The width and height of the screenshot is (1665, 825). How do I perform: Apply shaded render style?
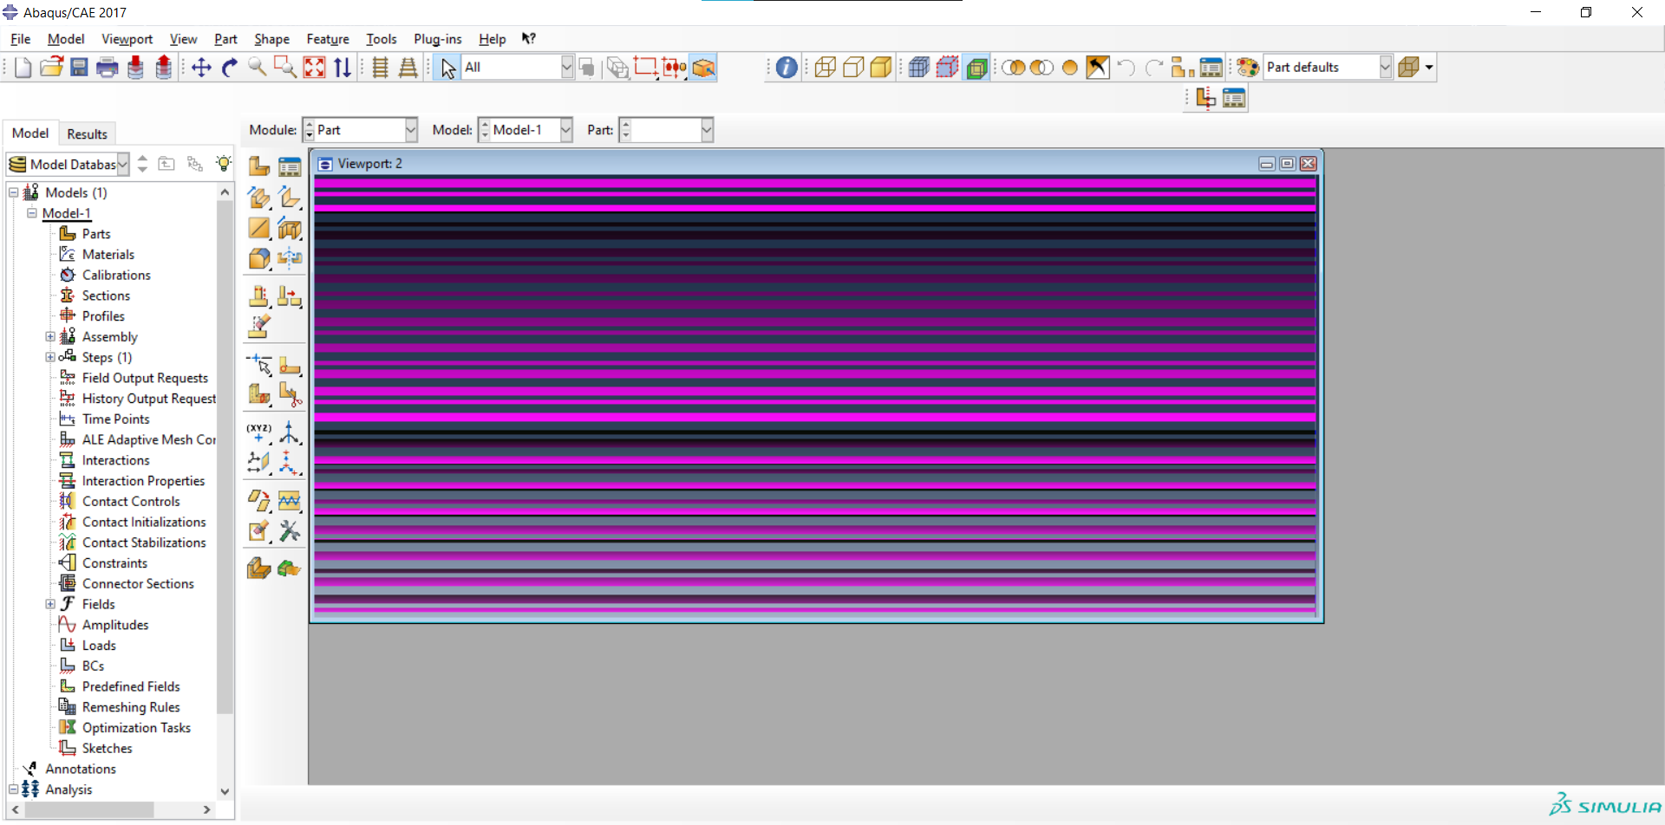[881, 68]
